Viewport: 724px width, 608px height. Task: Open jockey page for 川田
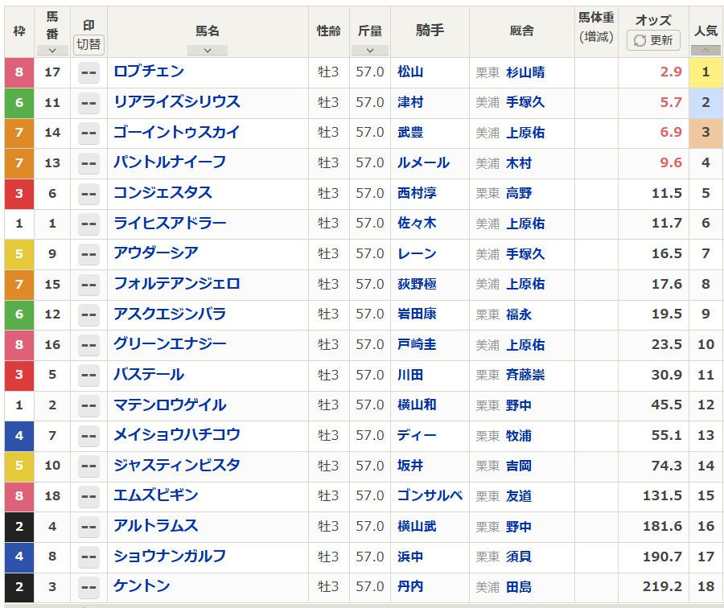[x=410, y=375]
